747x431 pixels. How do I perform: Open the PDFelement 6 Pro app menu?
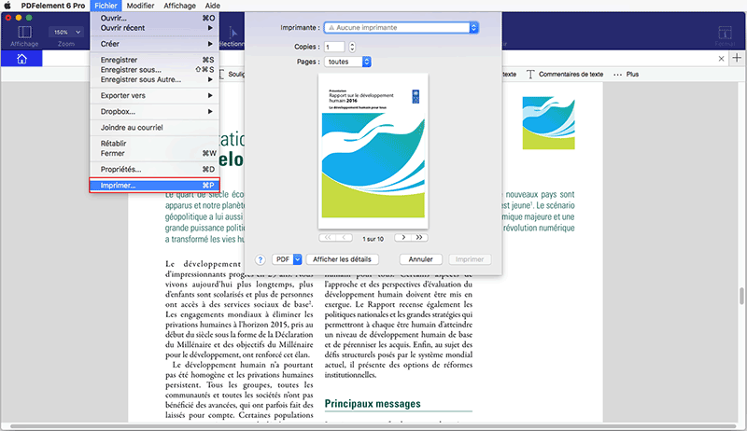53,6
